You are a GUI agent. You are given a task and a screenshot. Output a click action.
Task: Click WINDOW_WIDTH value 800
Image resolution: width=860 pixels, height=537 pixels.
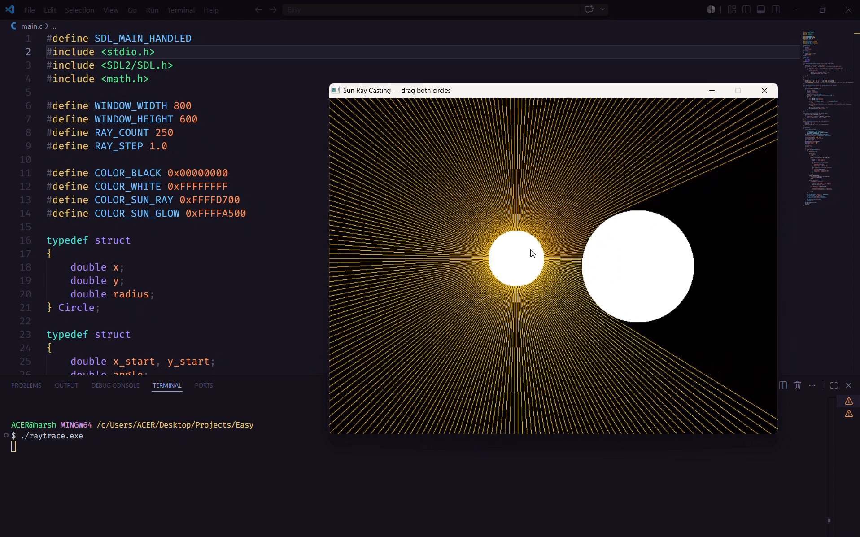pos(182,106)
